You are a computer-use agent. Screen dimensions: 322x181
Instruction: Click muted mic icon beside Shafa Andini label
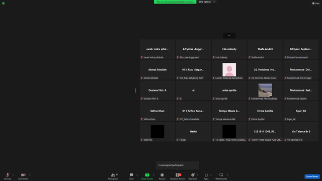[250, 57]
